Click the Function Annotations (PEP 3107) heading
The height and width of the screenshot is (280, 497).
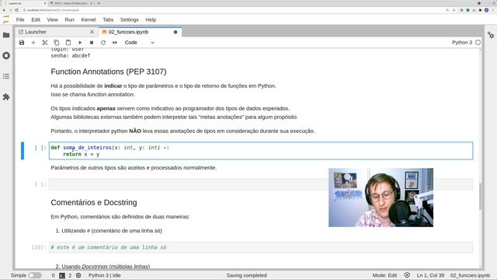tap(109, 72)
